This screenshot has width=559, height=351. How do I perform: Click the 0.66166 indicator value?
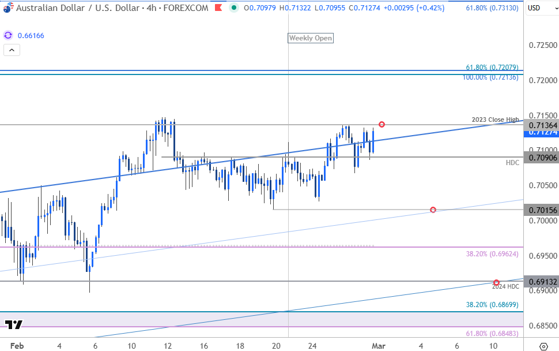click(31, 35)
